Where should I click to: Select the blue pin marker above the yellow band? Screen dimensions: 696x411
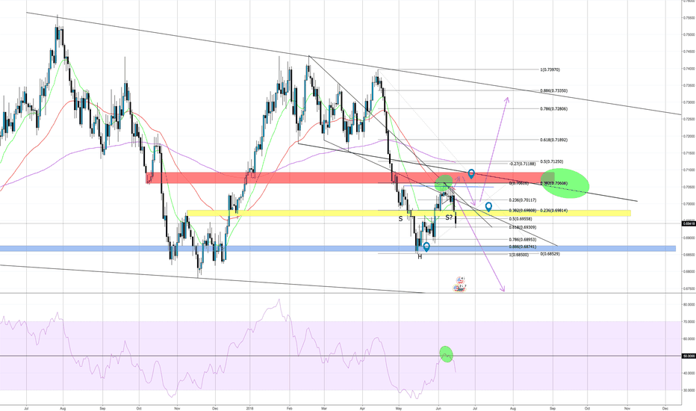pyautogui.click(x=488, y=206)
